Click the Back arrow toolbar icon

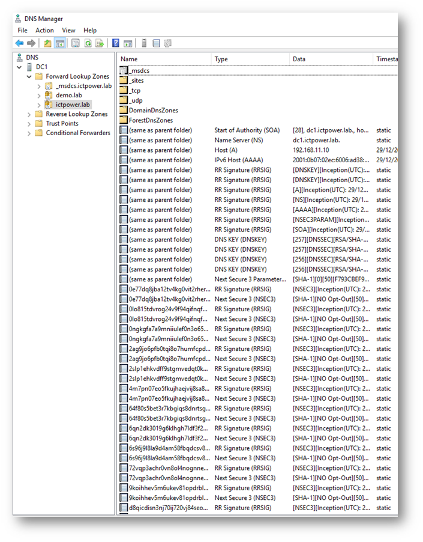pyautogui.click(x=19, y=43)
